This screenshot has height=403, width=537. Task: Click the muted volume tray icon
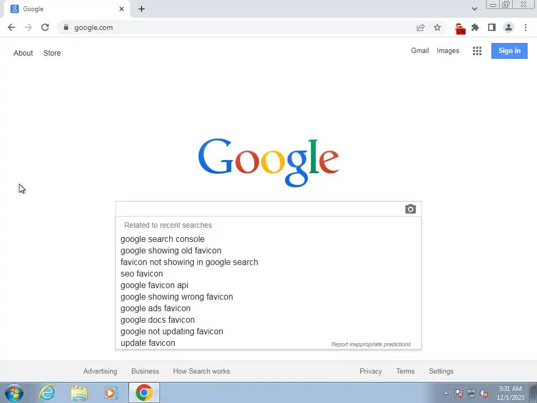click(x=484, y=394)
